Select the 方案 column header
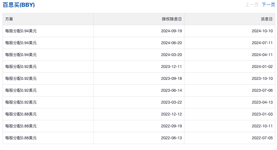This screenshot has height=150, width=277. tap(48, 19)
